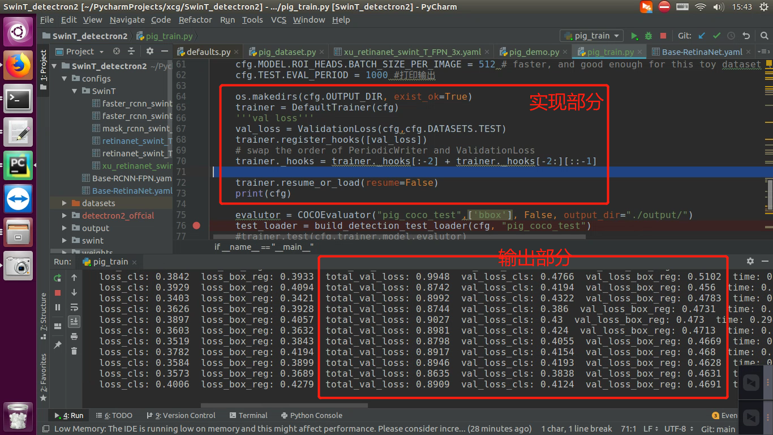
Task: Expand the swint folder
Action: click(x=66, y=241)
